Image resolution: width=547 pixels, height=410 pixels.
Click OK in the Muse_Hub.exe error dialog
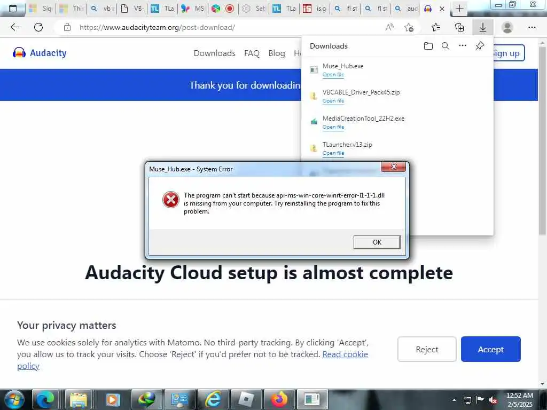(377, 242)
